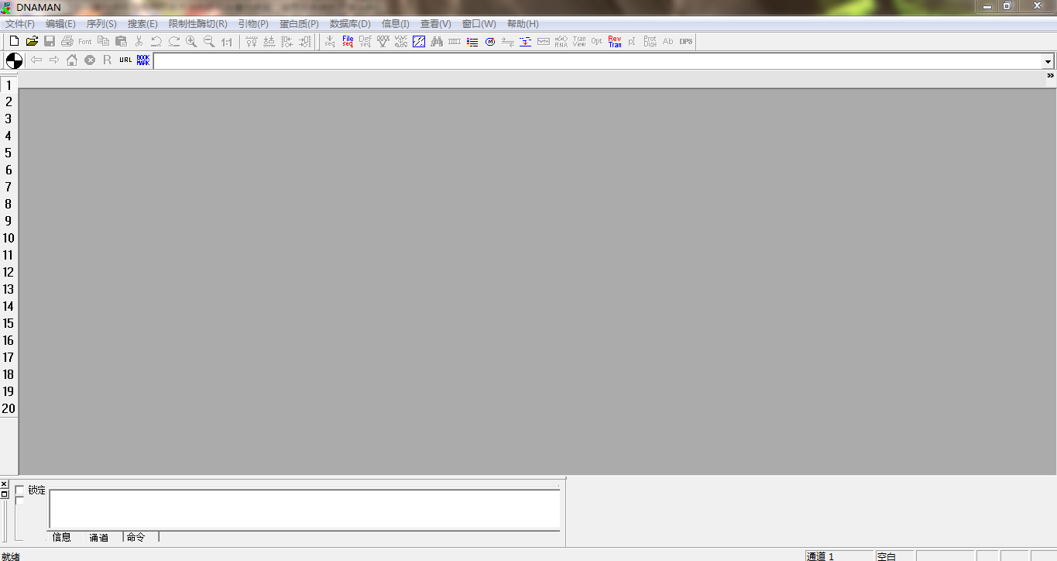1057x561 pixels.
Task: Open the Prot Dige toolbar icon
Action: [x=650, y=41]
